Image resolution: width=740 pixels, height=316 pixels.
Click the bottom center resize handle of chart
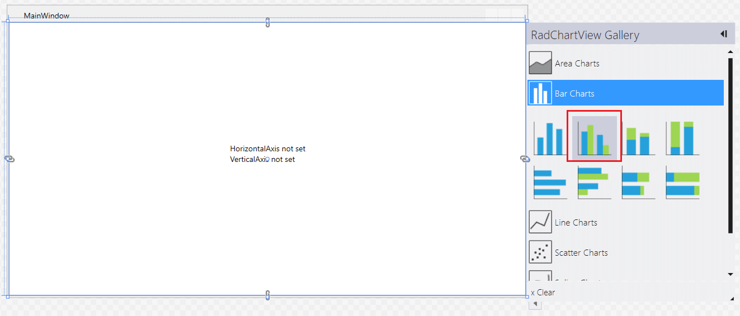coord(267,295)
